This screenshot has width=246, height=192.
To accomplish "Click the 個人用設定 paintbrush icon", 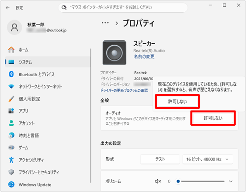I will click(11, 99).
